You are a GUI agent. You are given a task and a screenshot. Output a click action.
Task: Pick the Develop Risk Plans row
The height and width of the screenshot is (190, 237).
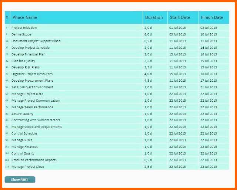click(26, 68)
